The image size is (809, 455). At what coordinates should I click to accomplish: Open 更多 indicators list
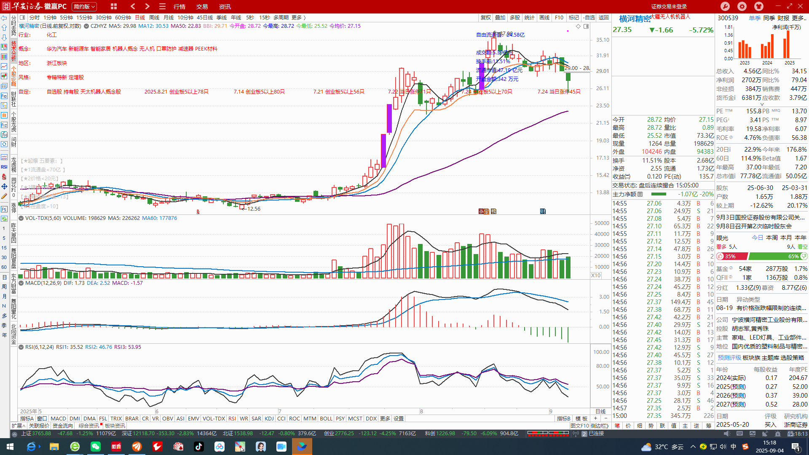coord(385,419)
